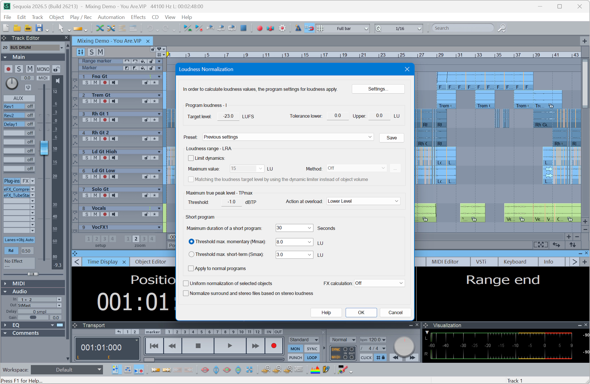This screenshot has width=590, height=384.
Task: Open the Action at overload dropdown
Action: pos(363,201)
